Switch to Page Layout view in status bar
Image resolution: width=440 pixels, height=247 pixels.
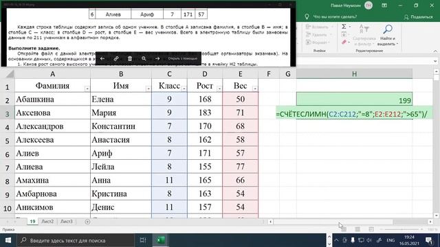[x=357, y=229]
